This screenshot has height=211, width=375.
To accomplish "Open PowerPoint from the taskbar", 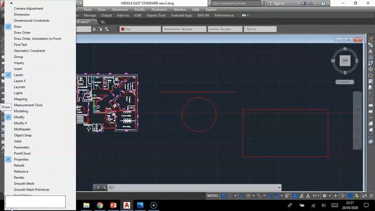I will (x=113, y=205).
